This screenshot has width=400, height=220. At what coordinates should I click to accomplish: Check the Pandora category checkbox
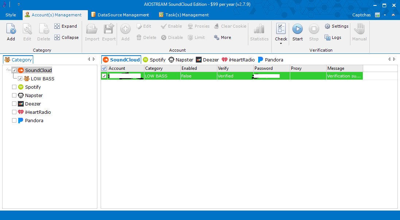[x=14, y=121]
